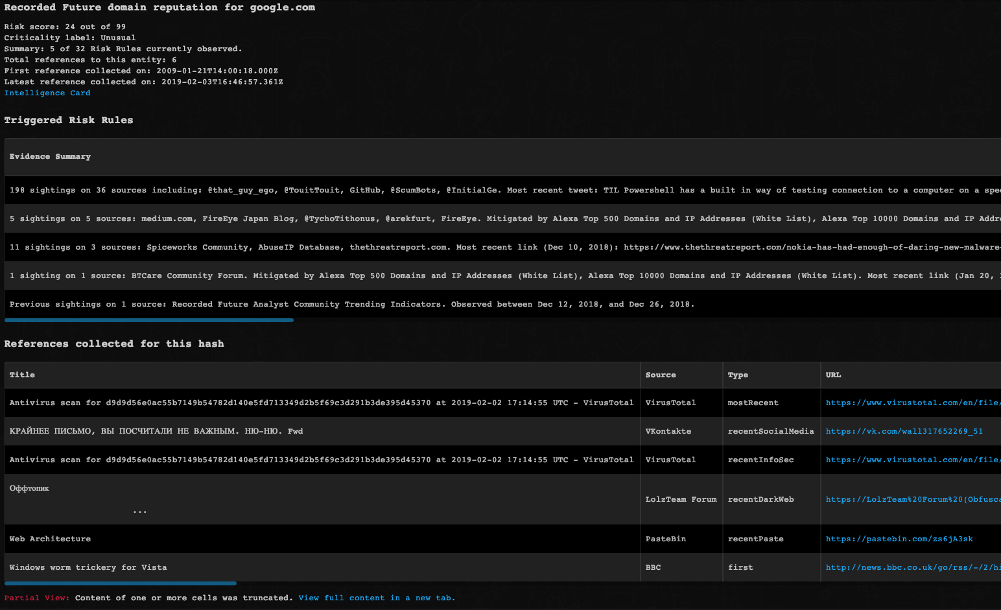Open the Intelligence Card link
Screen dimensions: 1001x610
47,93
